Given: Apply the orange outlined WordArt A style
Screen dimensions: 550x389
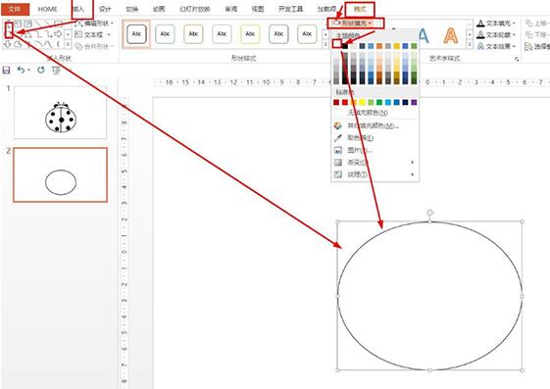Looking at the screenshot, I should pos(450,35).
